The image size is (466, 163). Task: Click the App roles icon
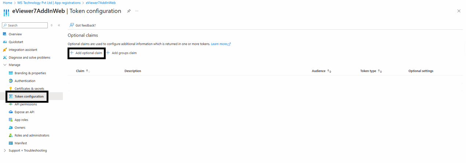11,120
